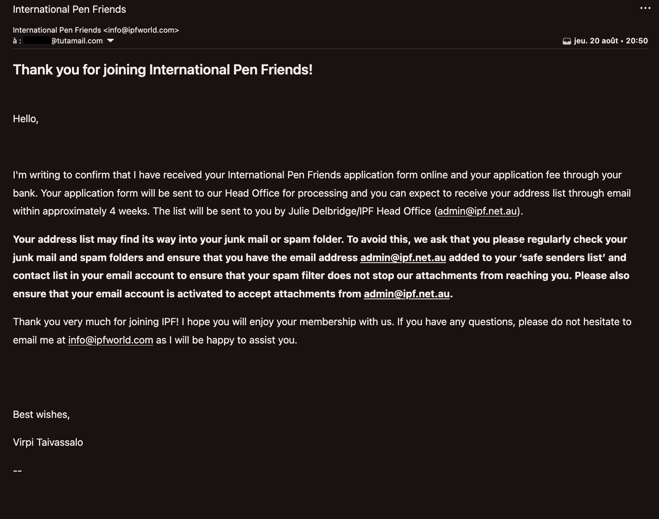Click the 'Best wishes,' closing line
The width and height of the screenshot is (659, 519).
click(41, 414)
